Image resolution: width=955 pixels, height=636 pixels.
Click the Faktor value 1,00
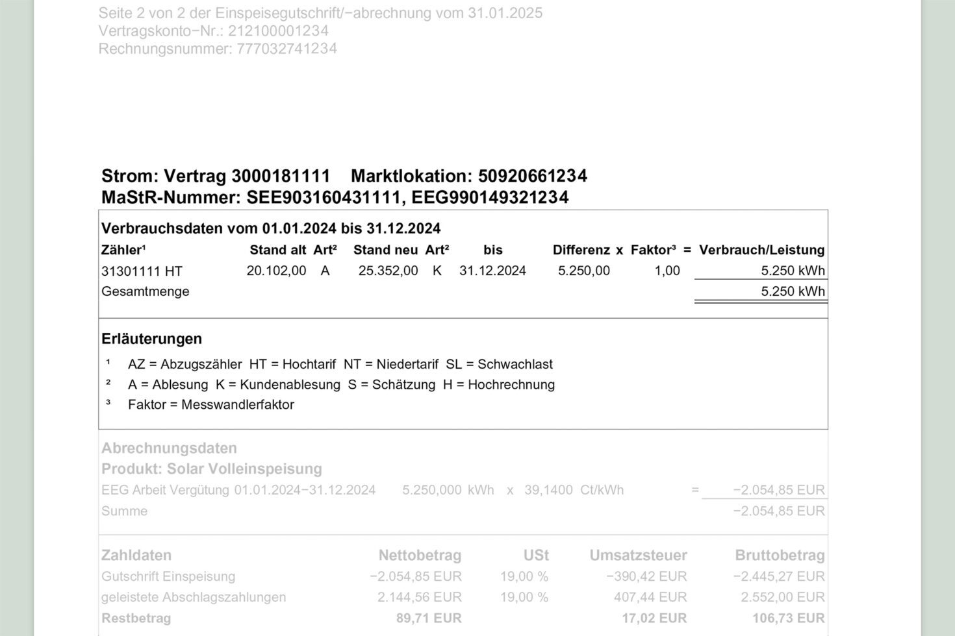(x=667, y=271)
